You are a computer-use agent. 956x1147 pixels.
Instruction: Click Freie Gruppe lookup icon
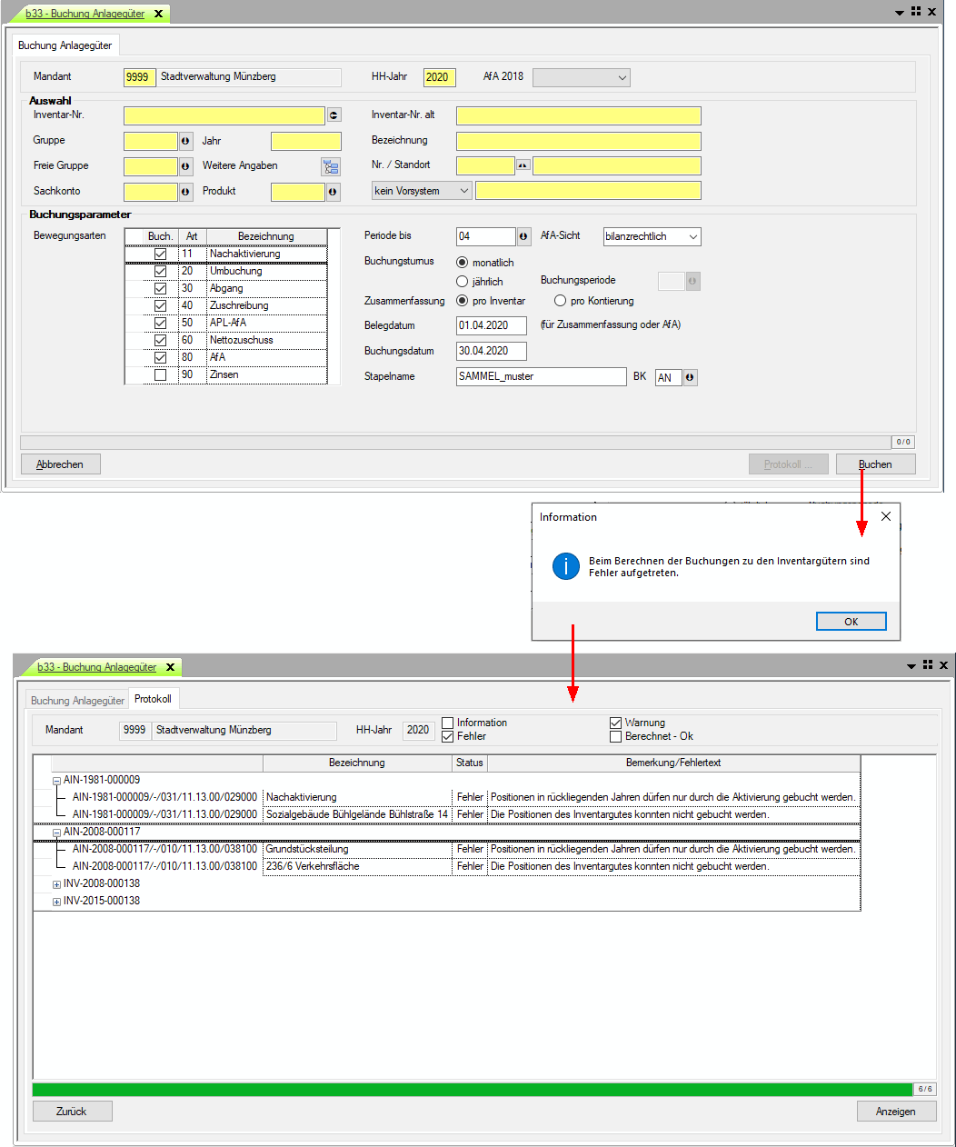click(x=185, y=166)
